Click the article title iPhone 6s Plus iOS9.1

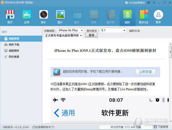pos(105,51)
